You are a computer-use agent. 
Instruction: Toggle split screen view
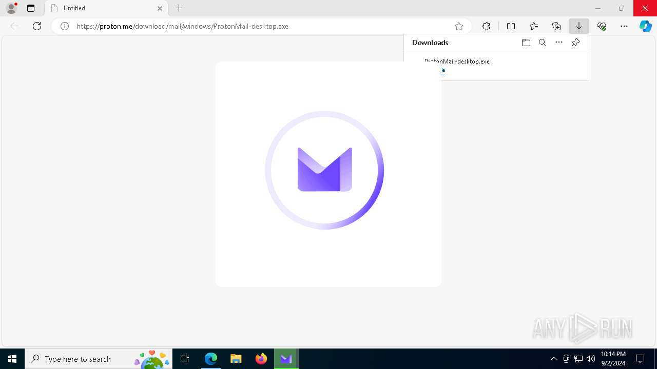pos(511,26)
